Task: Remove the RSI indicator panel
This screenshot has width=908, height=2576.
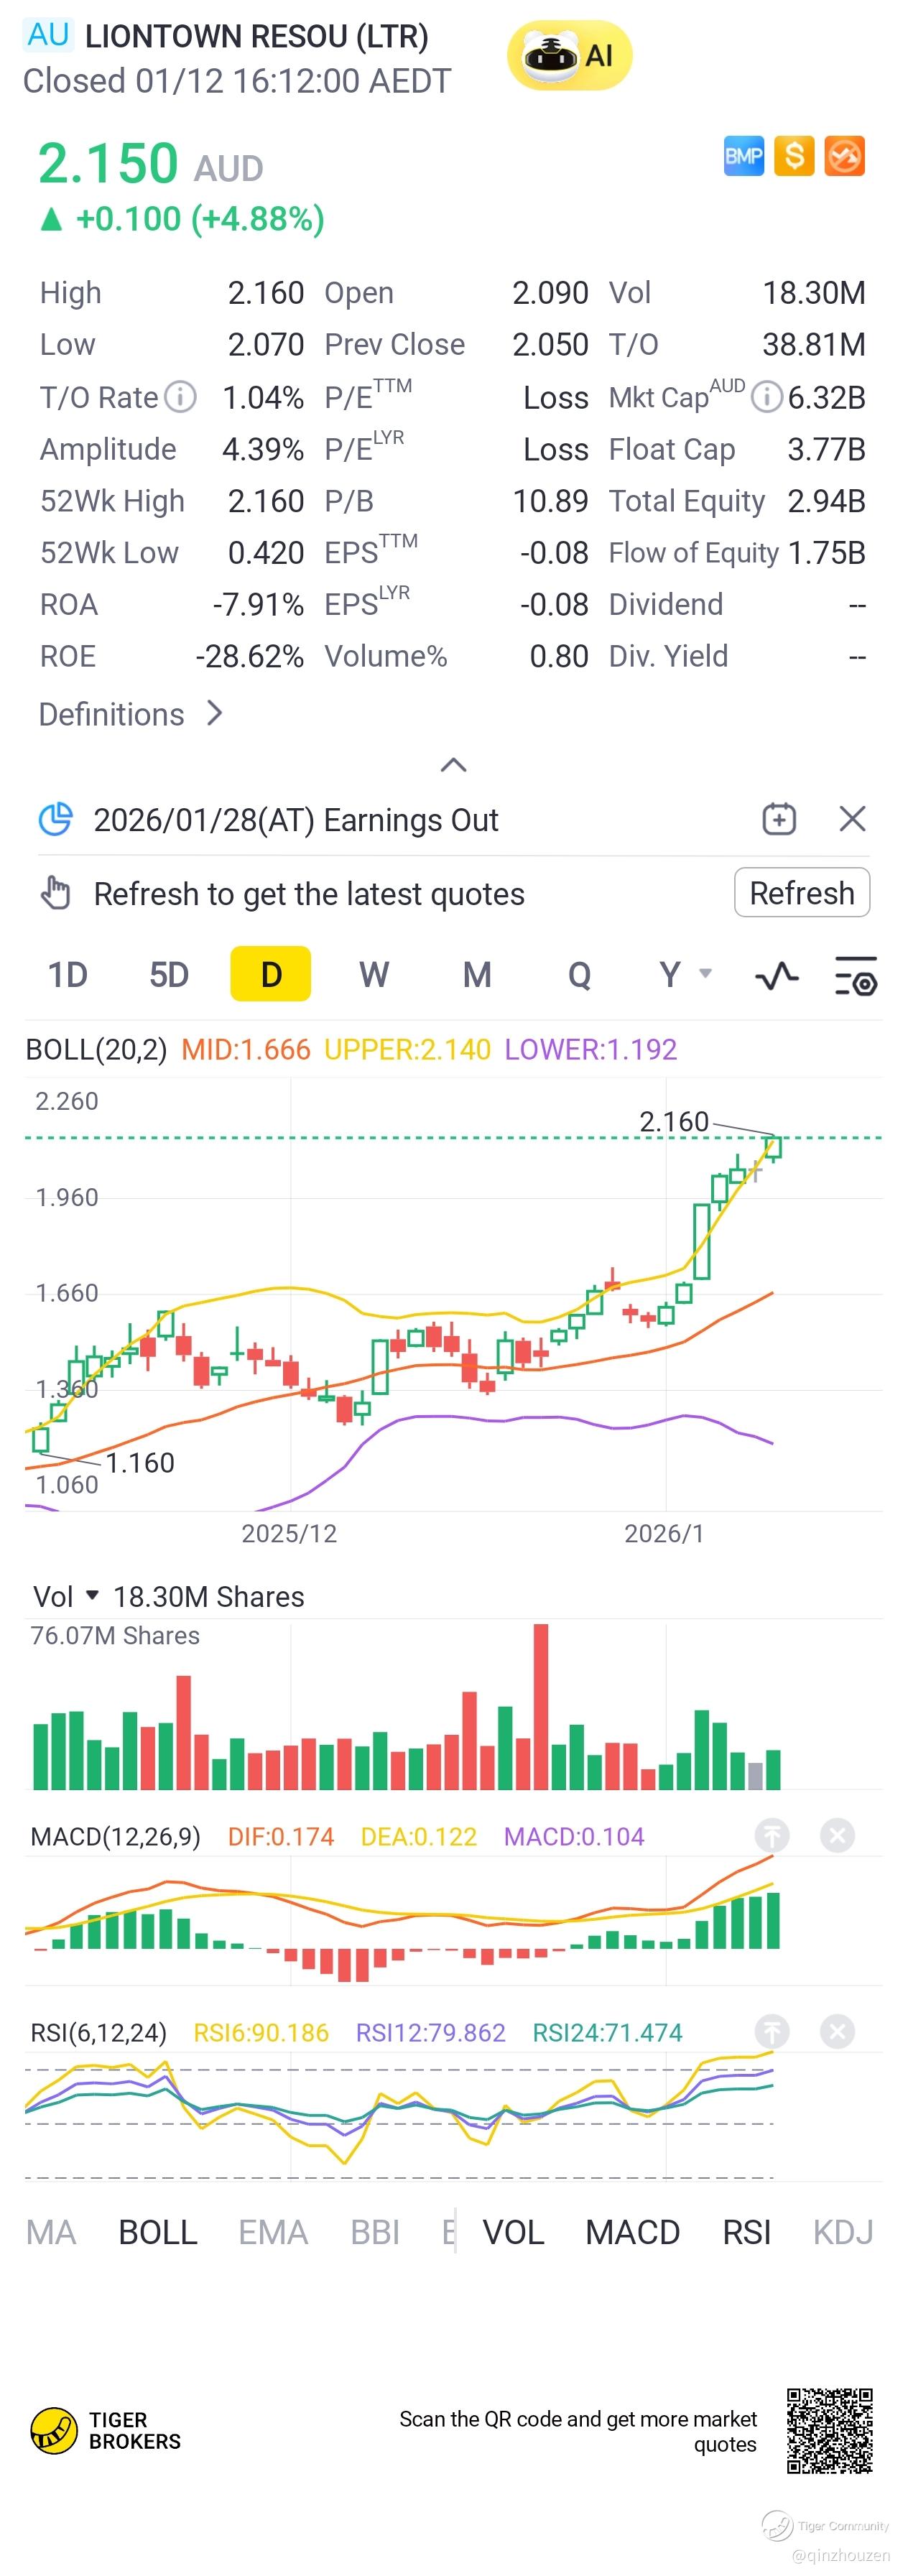Action: (x=837, y=2031)
